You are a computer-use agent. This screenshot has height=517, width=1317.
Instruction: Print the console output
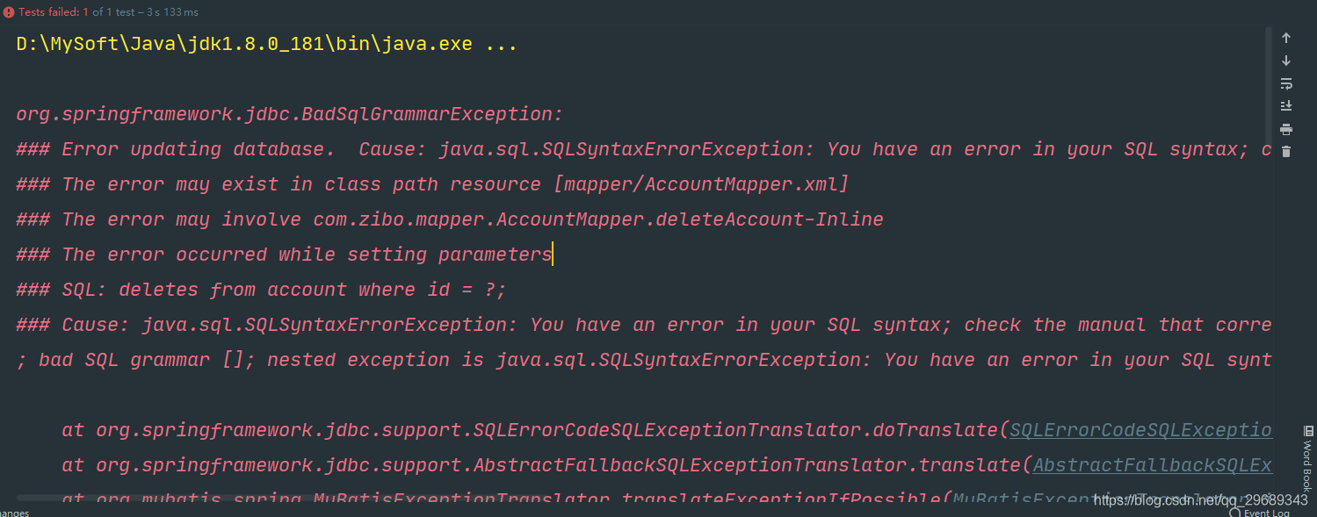[1286, 129]
